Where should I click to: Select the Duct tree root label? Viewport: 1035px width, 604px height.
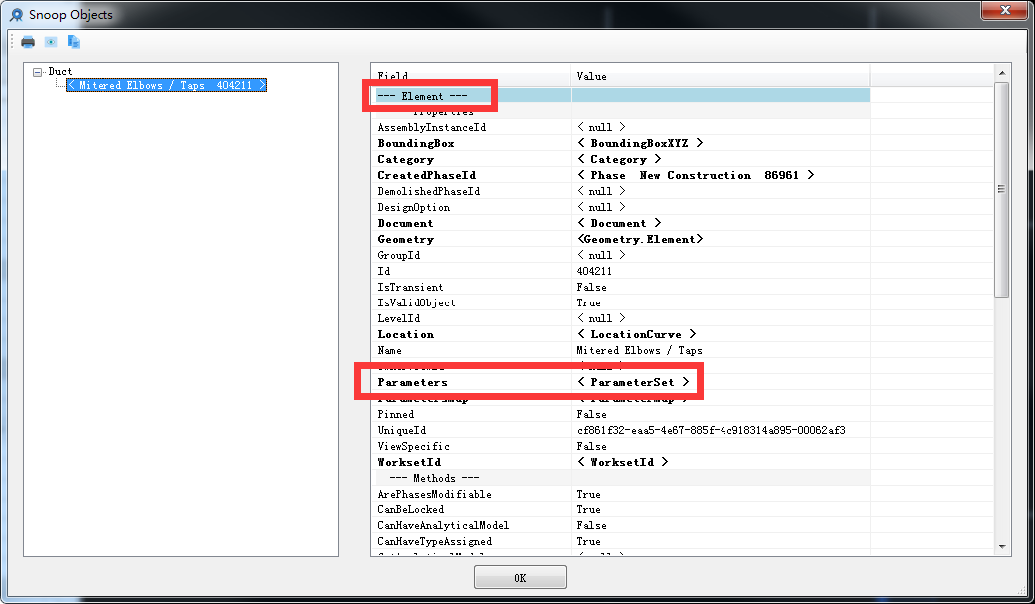60,72
